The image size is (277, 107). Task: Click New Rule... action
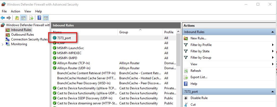[x=198, y=38]
